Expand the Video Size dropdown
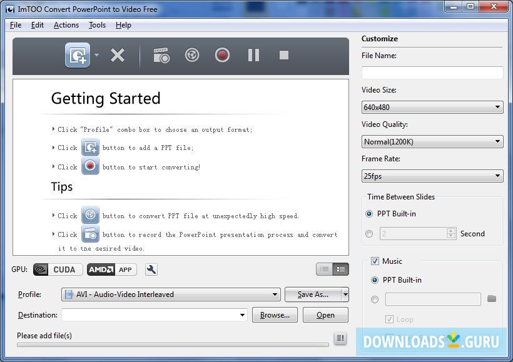513x362 pixels. (x=432, y=108)
